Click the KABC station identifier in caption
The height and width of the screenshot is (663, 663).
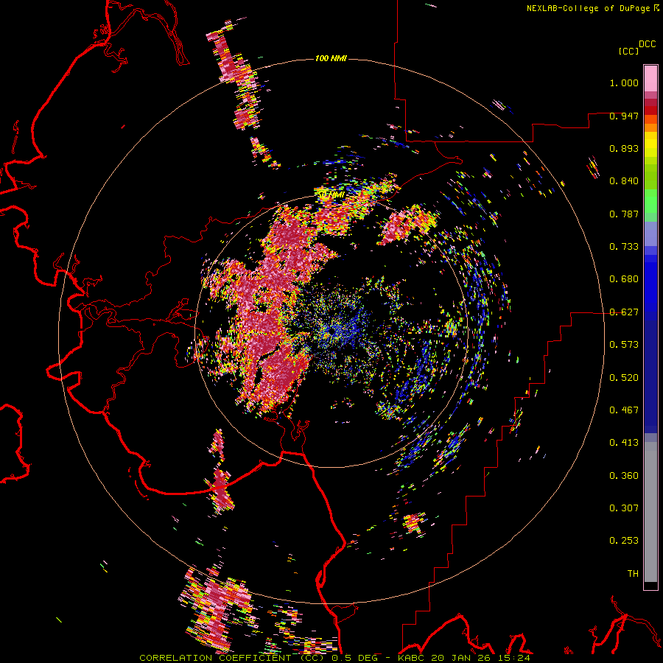point(413,658)
